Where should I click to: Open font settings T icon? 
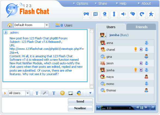click(x=54, y=93)
